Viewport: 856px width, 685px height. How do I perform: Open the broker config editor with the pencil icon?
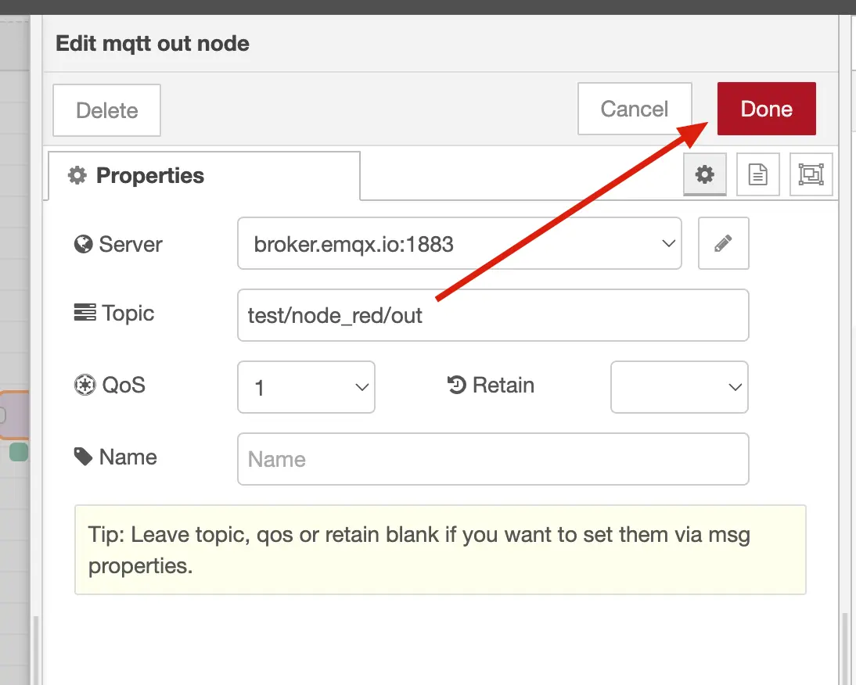[723, 243]
